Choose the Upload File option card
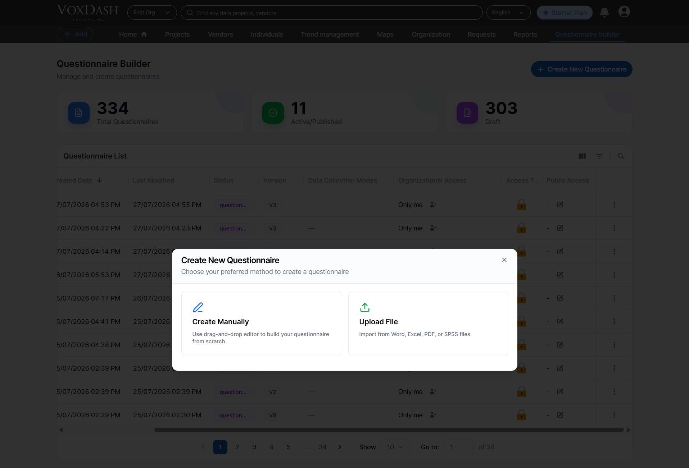689x468 pixels. pyautogui.click(x=428, y=323)
